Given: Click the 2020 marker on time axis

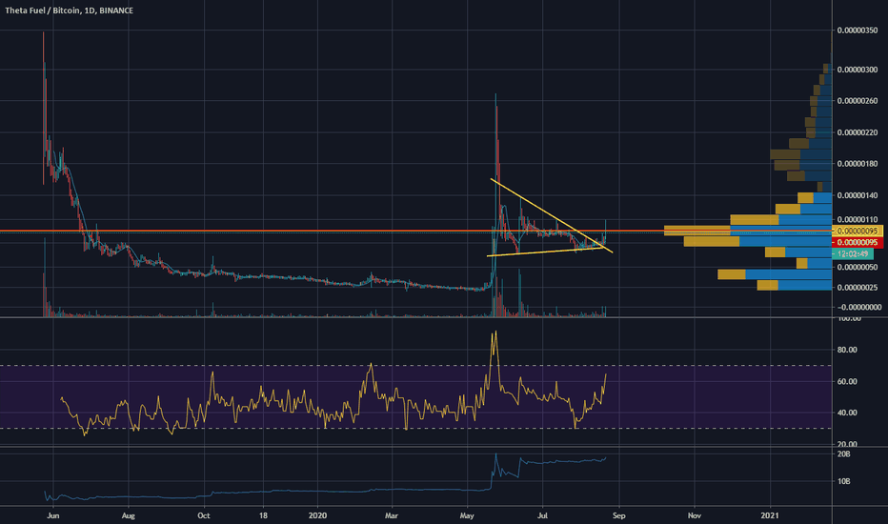Looking at the screenshot, I should 317,515.
